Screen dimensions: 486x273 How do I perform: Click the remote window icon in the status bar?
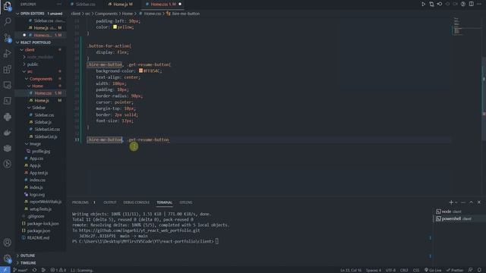tap(5, 270)
